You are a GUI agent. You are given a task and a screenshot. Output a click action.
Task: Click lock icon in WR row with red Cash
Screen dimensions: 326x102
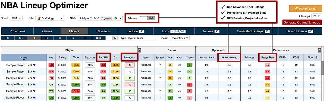(29, 91)
